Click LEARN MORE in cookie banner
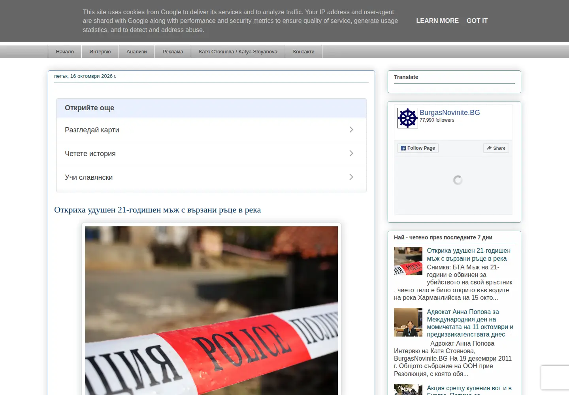This screenshot has height=395, width=569. 437,21
